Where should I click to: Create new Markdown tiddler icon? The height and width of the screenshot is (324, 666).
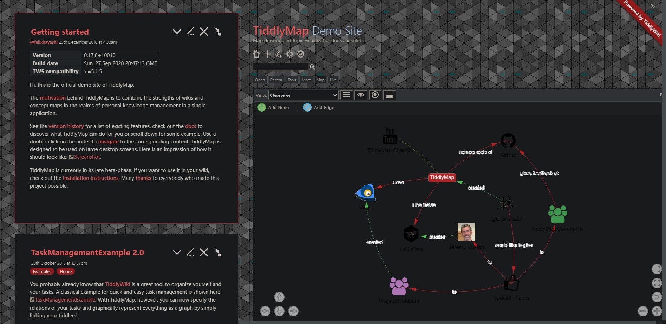pos(279,54)
